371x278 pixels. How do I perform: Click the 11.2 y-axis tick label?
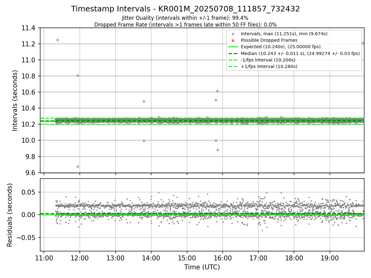pyautogui.click(x=29, y=44)
